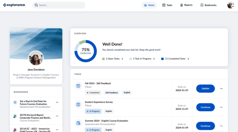238x132 pixels.
Task: Open options for 20/FA Doctoral Report bookmark
Action: [57, 116]
